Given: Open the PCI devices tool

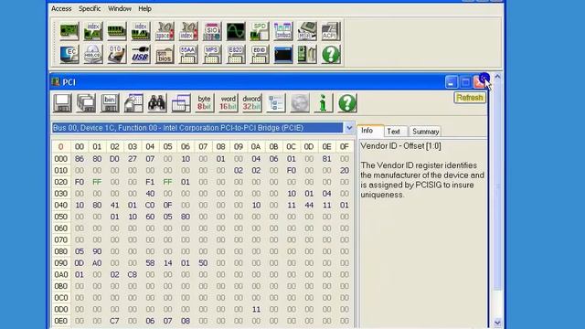Looking at the screenshot, I should click(69, 31).
